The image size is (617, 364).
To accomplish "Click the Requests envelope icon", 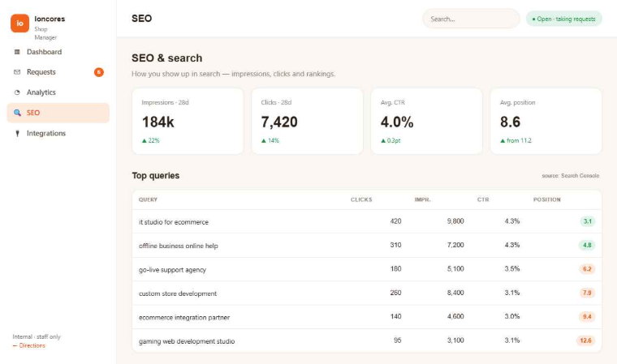I will [x=17, y=72].
